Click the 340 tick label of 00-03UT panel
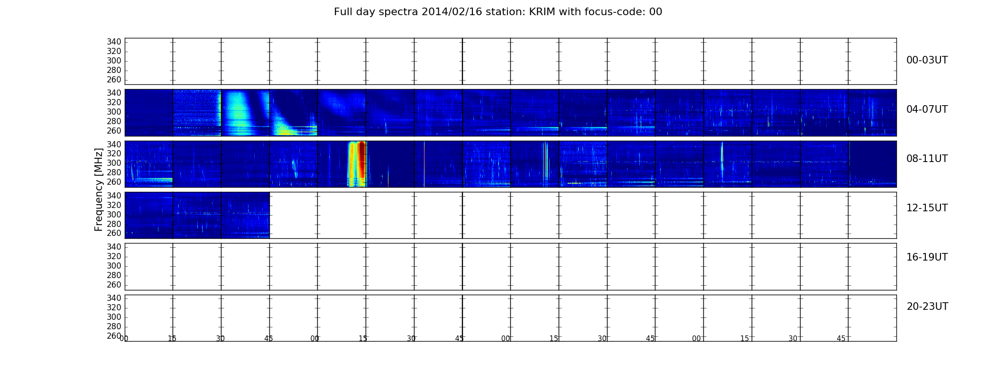The image size is (996, 379). [114, 42]
